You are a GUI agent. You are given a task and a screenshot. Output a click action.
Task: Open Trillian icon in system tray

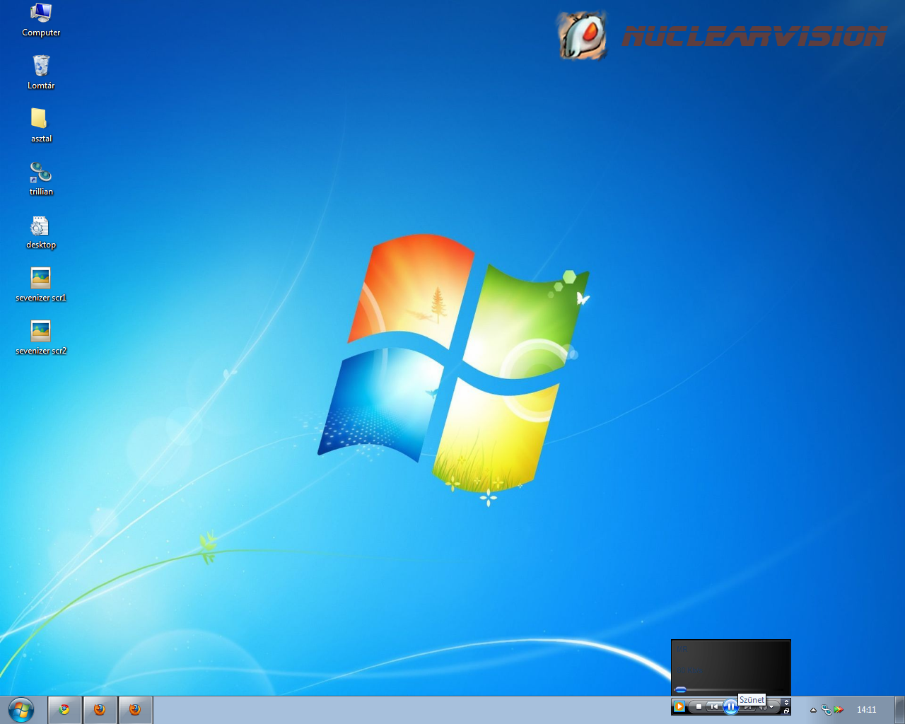click(826, 710)
